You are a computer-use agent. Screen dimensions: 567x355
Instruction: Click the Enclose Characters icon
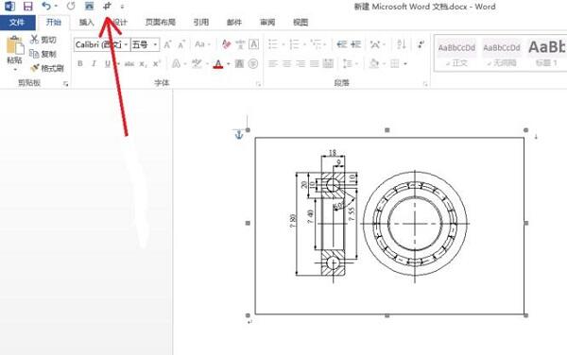253,64
